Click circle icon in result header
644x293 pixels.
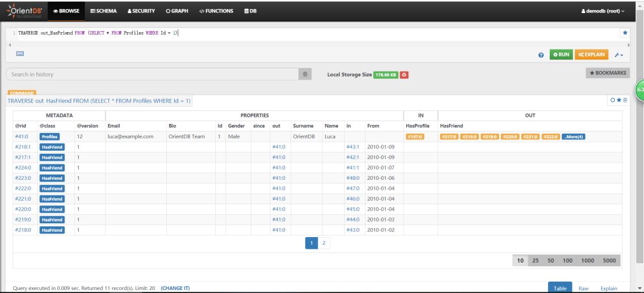612,100
